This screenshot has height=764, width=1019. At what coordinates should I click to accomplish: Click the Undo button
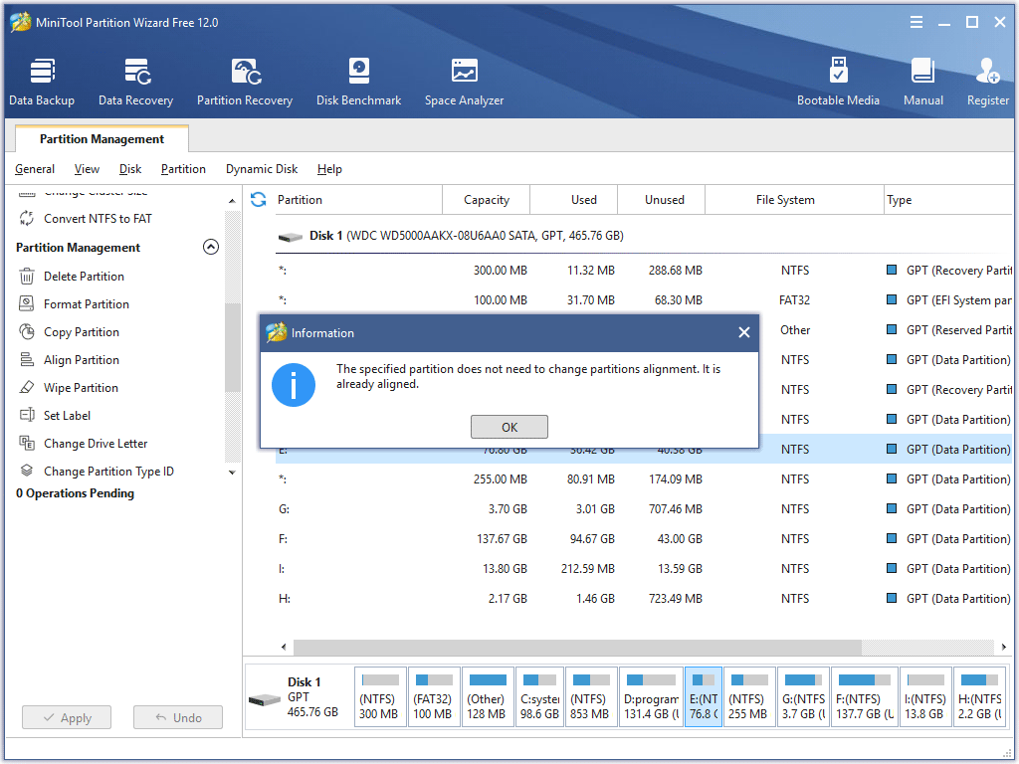click(x=178, y=718)
